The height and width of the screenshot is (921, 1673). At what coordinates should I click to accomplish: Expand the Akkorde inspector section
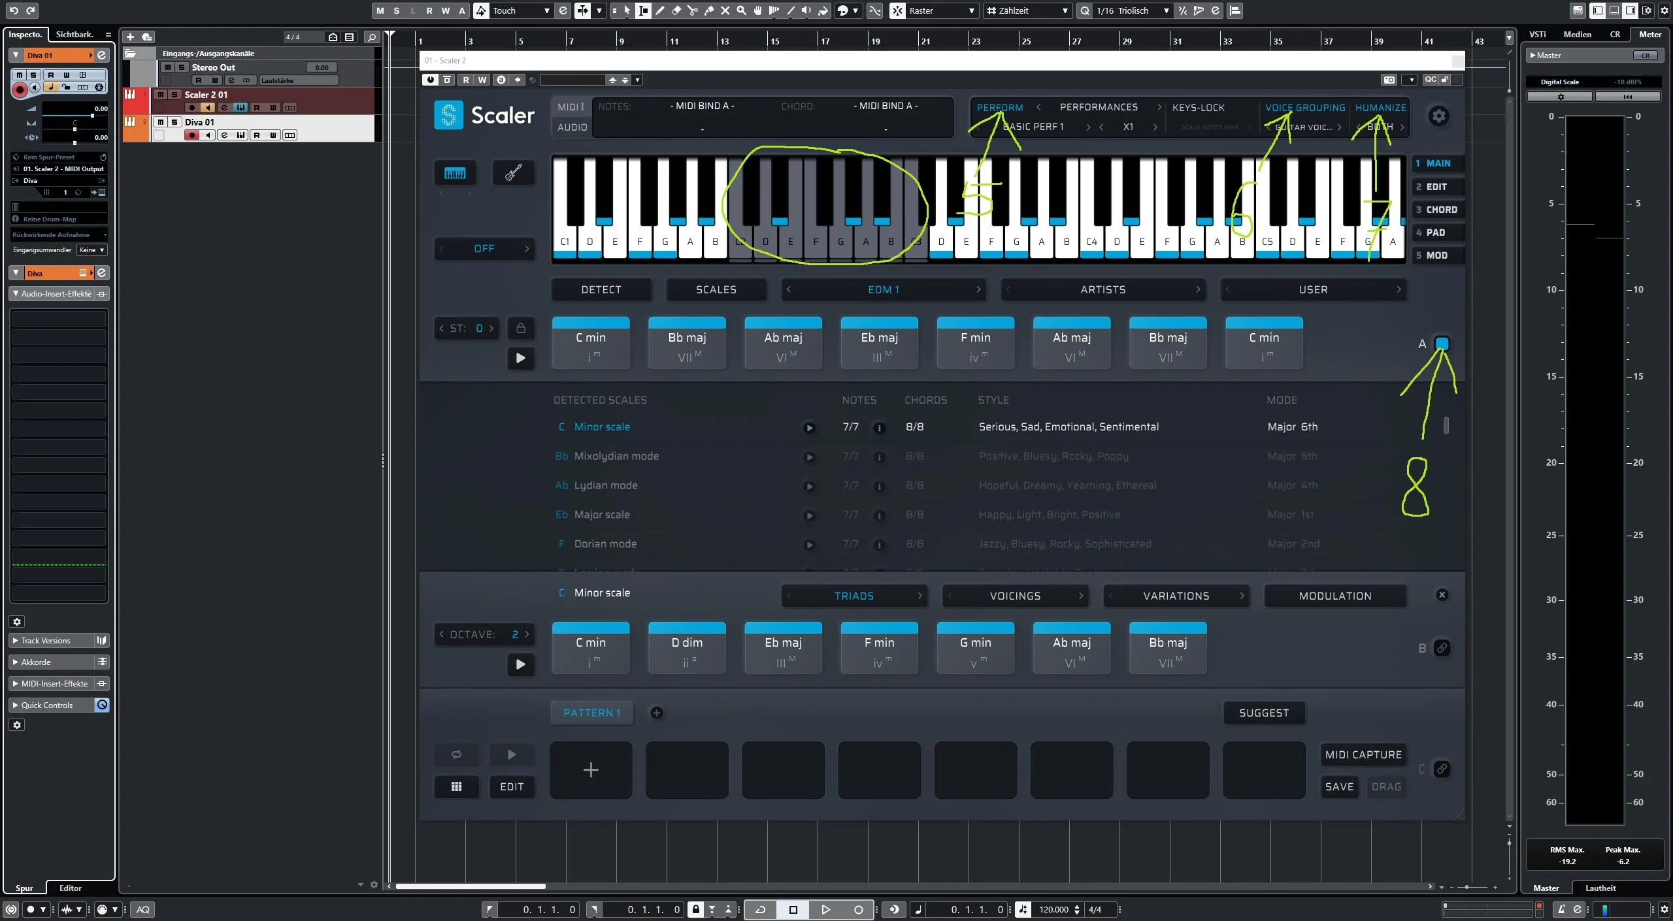pyautogui.click(x=52, y=662)
